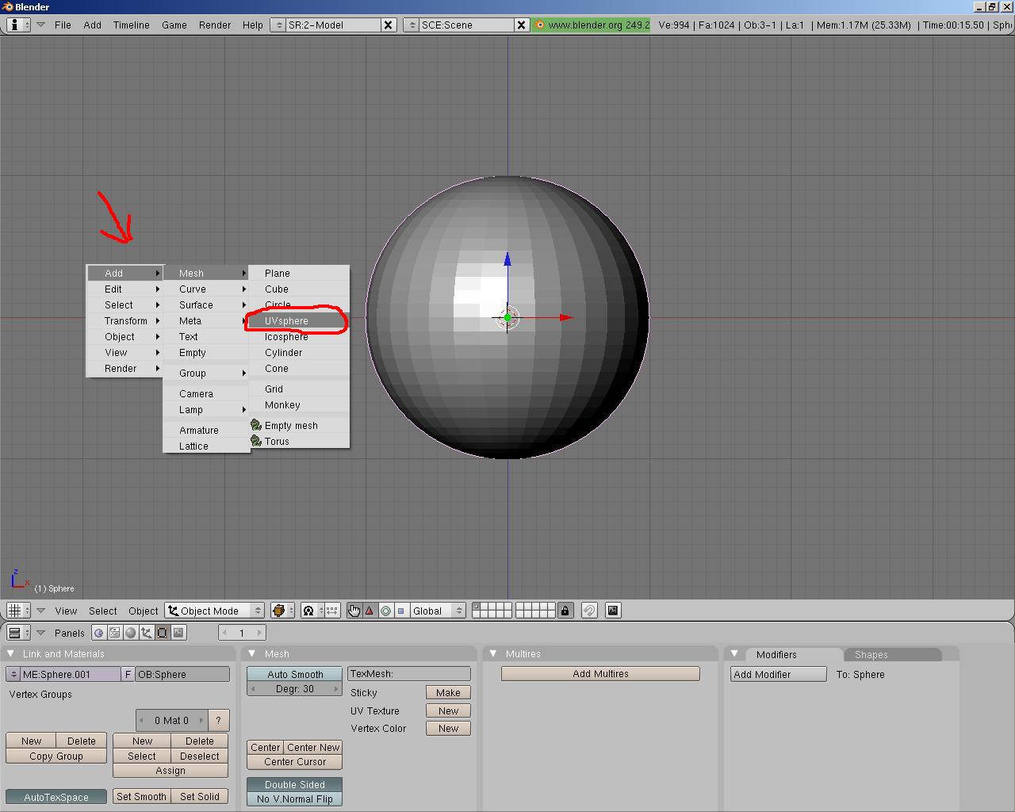The height and width of the screenshot is (812, 1015).
Task: Toggle Double Sided in the Mesh panel
Action: point(294,784)
